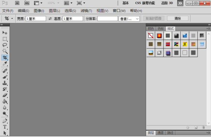Select the Type tool
The width and height of the screenshot is (211, 137).
(x=5, y=127)
